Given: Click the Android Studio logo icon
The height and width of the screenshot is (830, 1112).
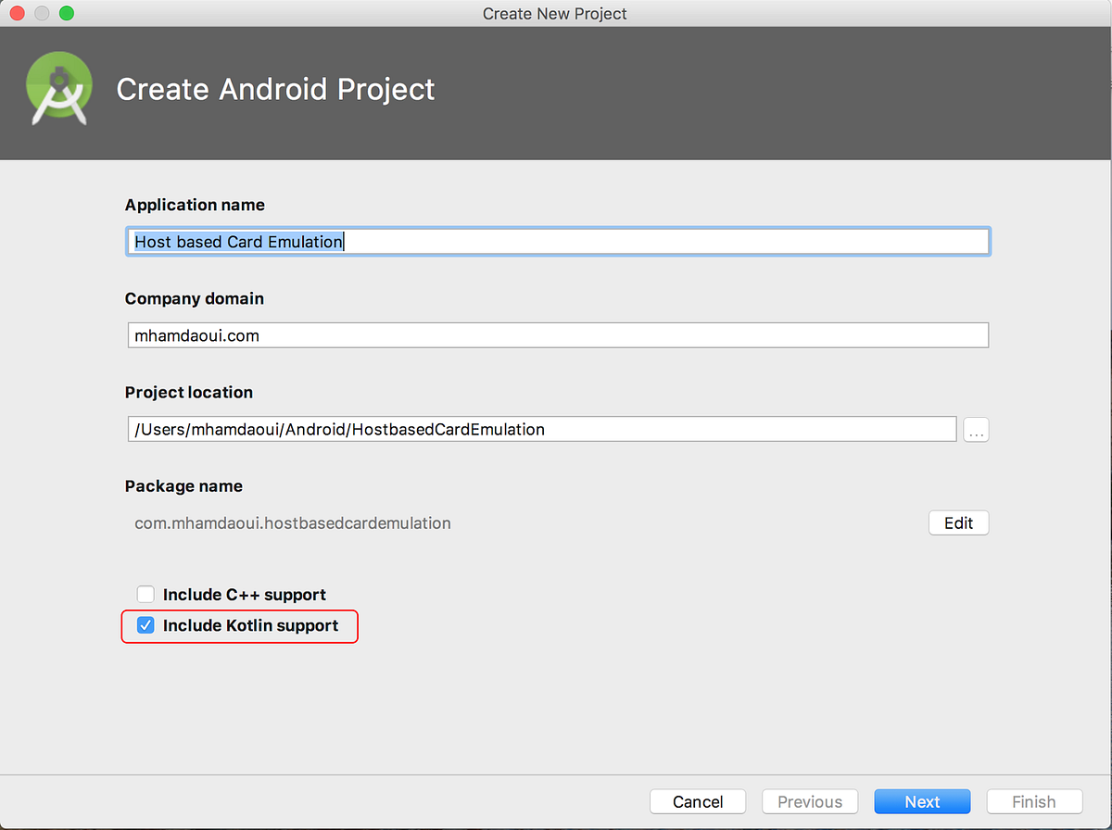Looking at the screenshot, I should (x=60, y=89).
